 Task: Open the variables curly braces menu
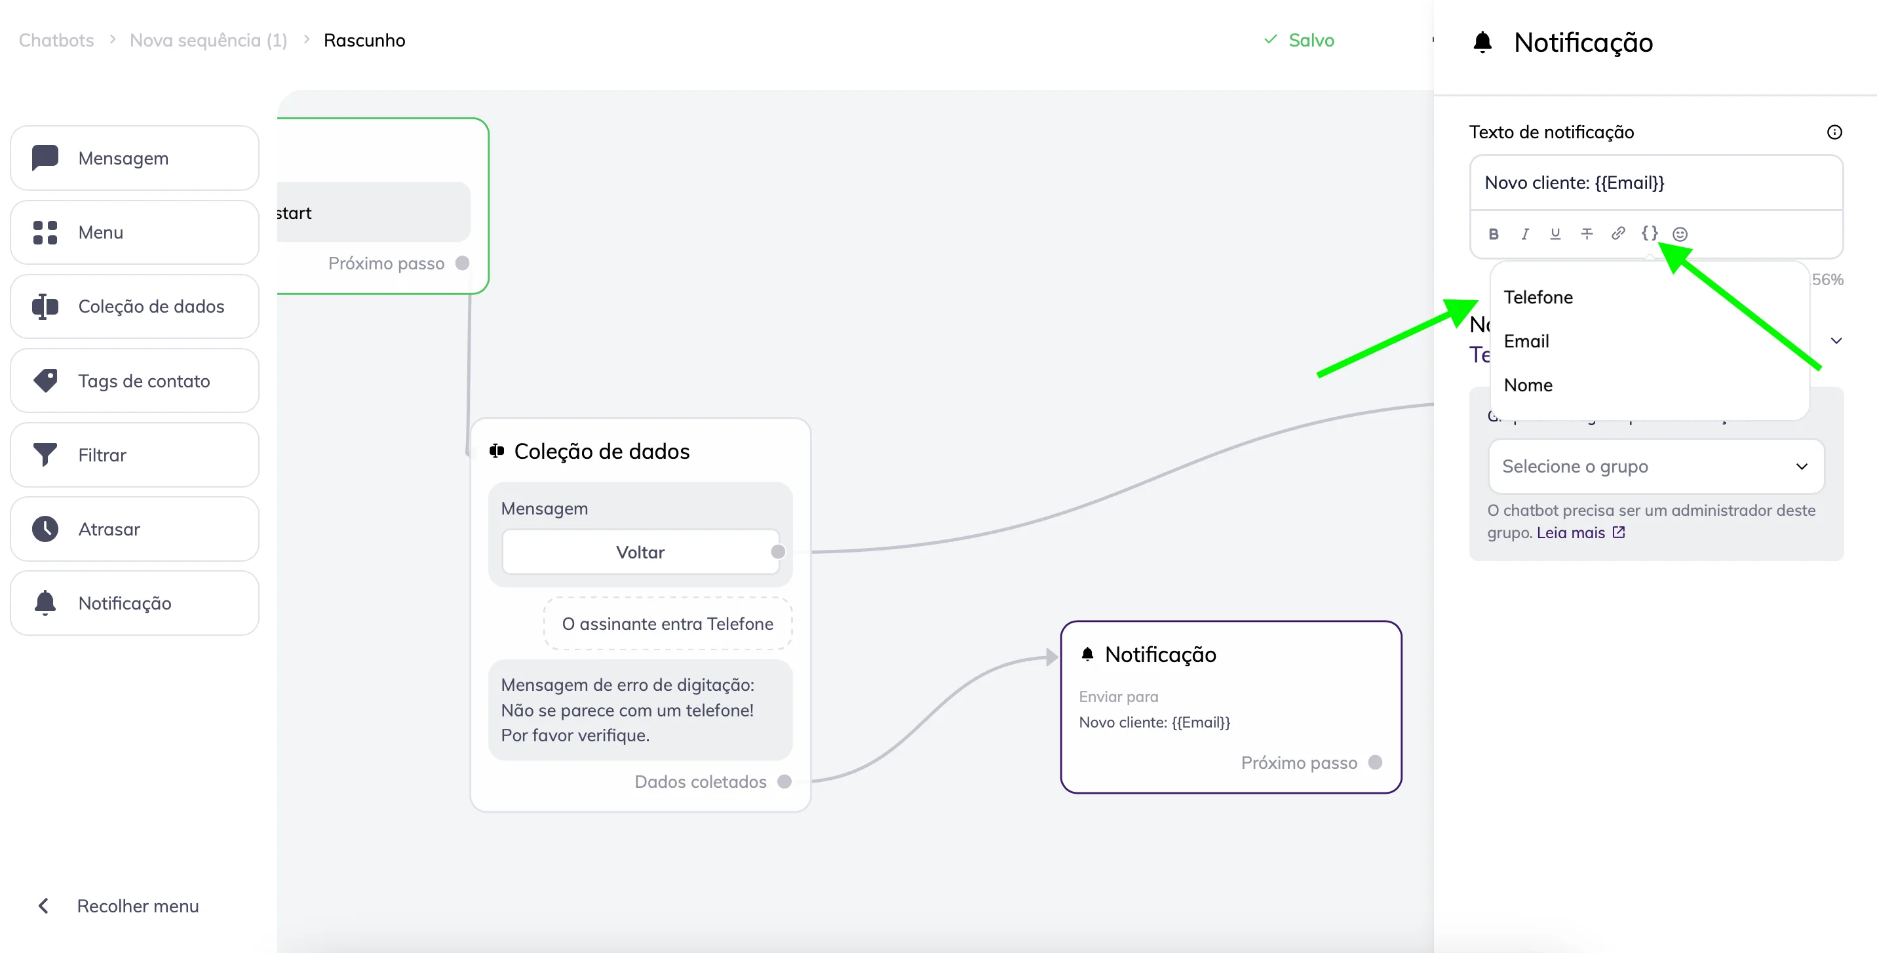click(x=1650, y=234)
